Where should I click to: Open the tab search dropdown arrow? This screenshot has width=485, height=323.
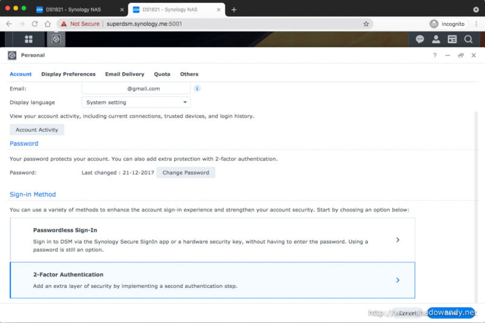click(476, 10)
